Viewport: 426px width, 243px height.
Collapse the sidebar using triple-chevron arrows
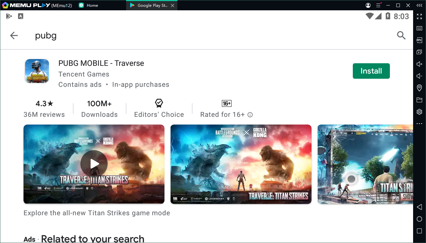point(419,5)
